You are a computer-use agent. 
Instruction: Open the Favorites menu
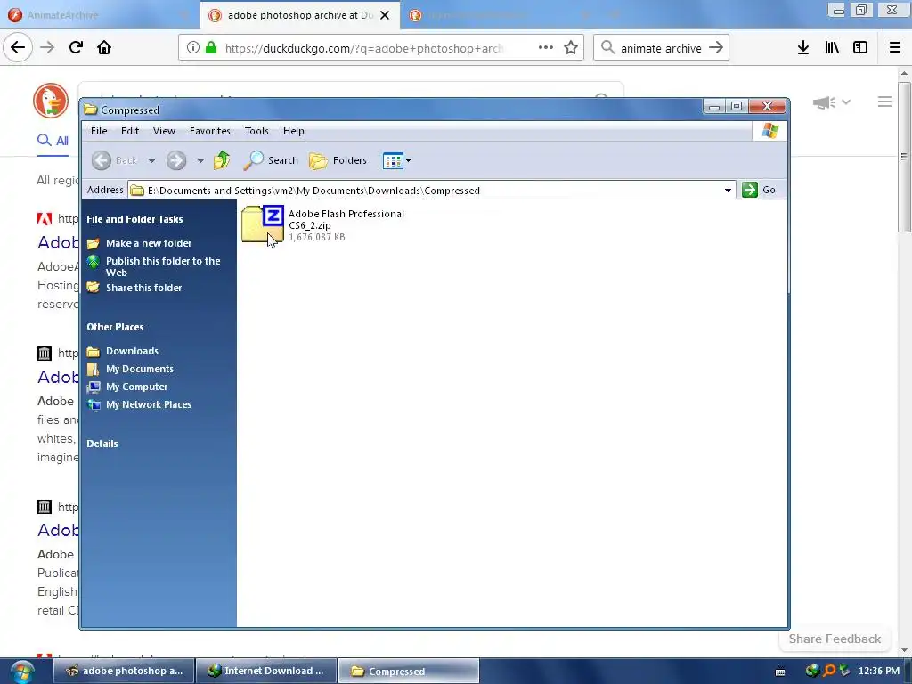tap(210, 131)
